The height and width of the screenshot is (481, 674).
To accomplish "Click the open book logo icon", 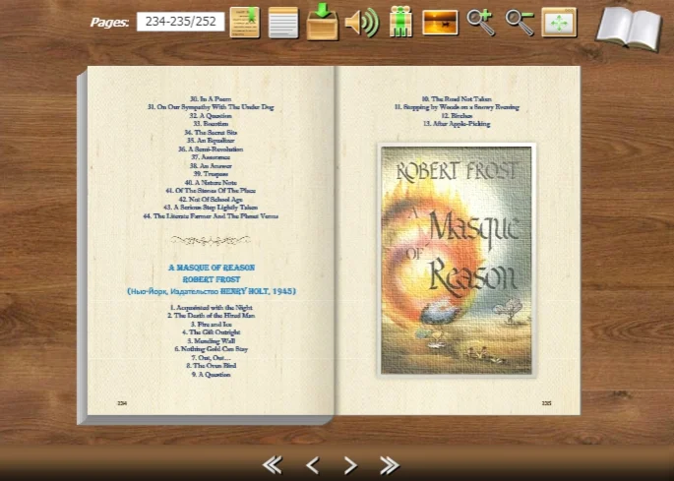I will click(x=629, y=29).
